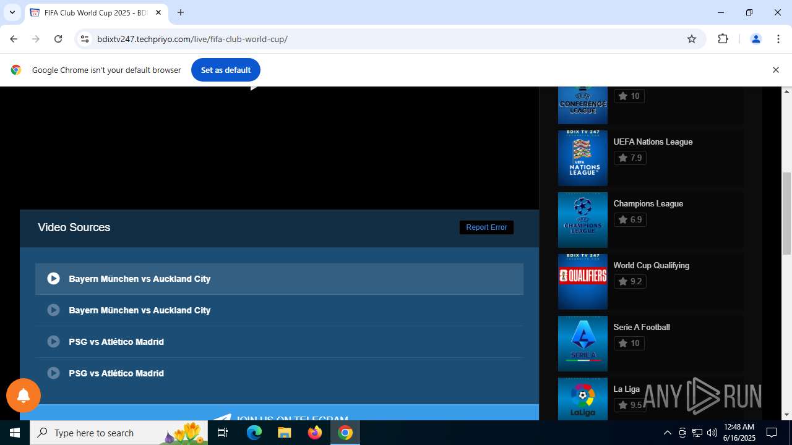
Task: Show hidden system tray icons
Action: [667, 433]
